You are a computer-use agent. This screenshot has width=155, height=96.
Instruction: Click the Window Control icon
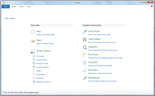coord(34,63)
